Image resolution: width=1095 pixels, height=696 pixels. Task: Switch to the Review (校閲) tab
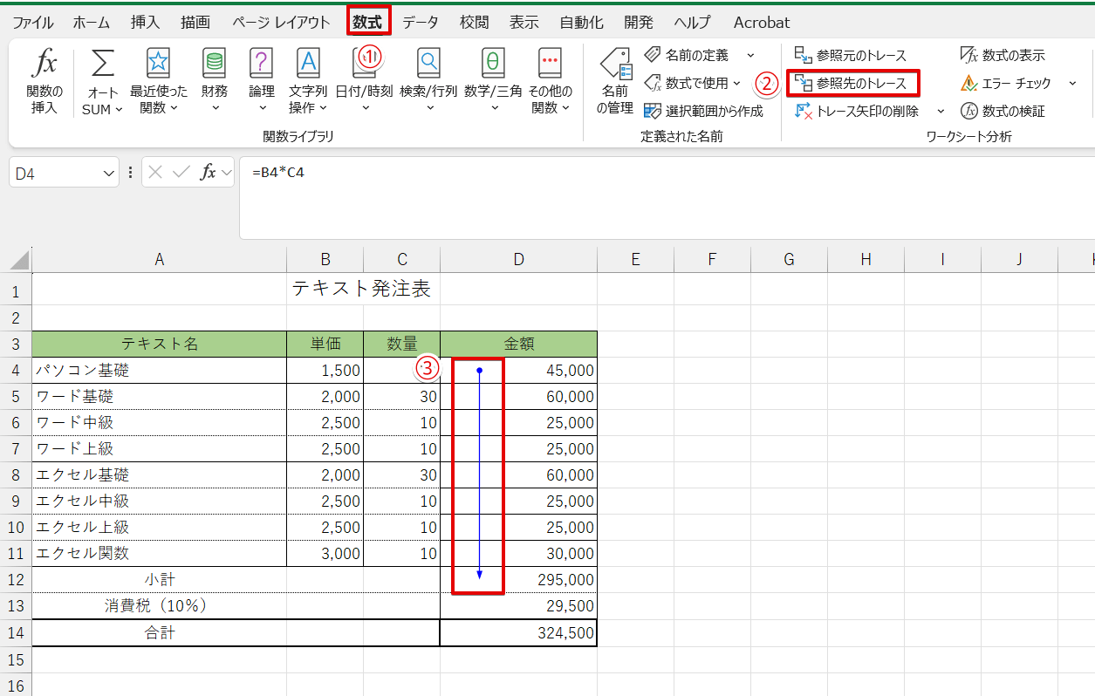475,22
